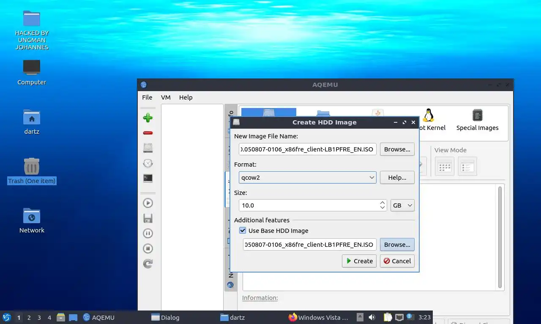This screenshot has width=541, height=324.
Task: Open the qcow2 Format dropdown
Action: click(307, 178)
